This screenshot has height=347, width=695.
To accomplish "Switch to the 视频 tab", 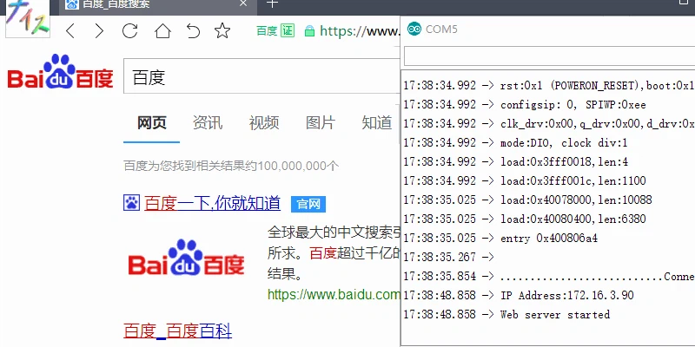I will click(264, 123).
